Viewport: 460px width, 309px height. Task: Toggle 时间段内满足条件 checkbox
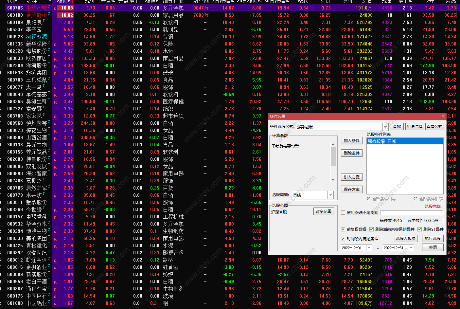tap(343, 239)
